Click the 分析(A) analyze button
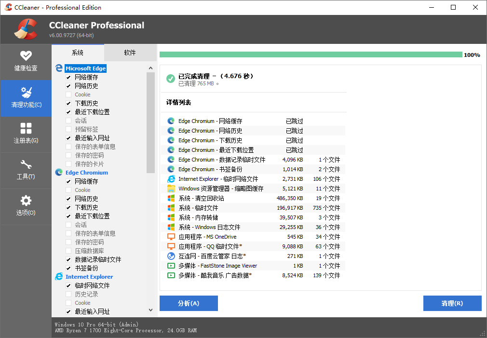This screenshot has width=487, height=338. pos(189,303)
